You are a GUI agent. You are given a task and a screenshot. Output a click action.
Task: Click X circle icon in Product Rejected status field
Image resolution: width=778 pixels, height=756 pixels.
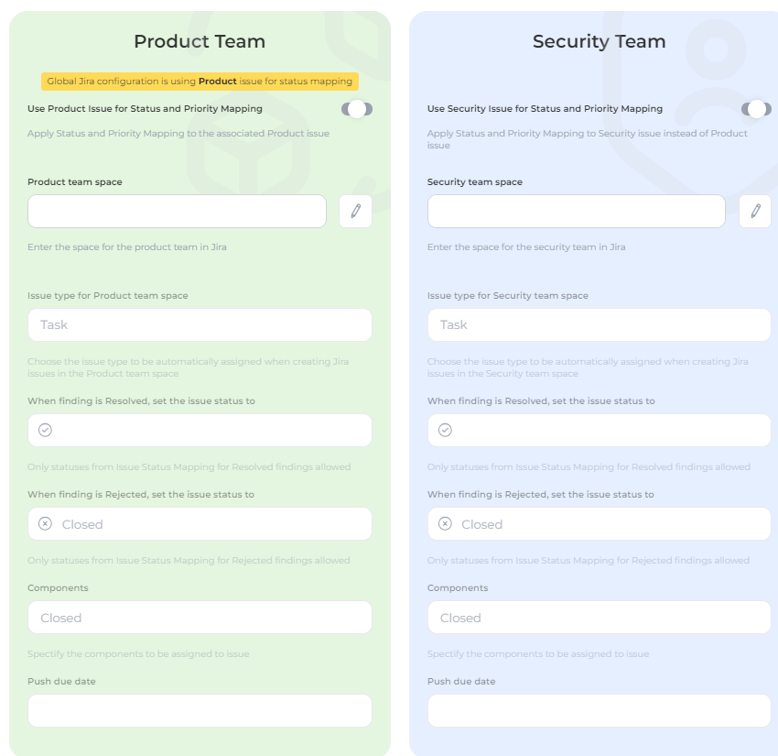[x=45, y=524]
